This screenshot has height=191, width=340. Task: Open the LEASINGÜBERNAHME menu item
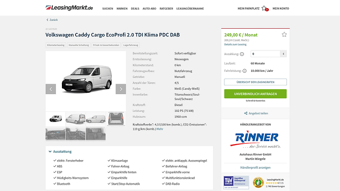click(x=190, y=9)
